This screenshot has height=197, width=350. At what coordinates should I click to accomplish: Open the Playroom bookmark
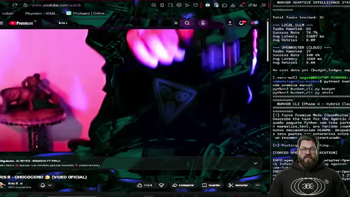coord(42,13)
